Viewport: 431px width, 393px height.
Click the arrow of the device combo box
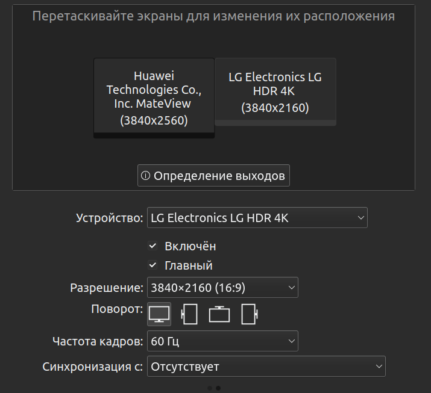360,218
